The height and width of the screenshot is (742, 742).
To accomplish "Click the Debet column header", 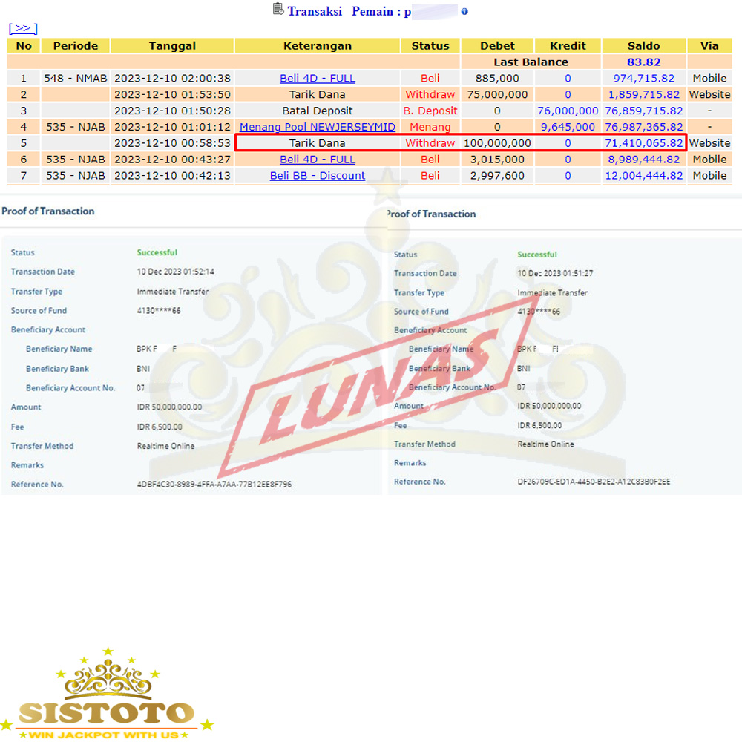I will [x=497, y=45].
